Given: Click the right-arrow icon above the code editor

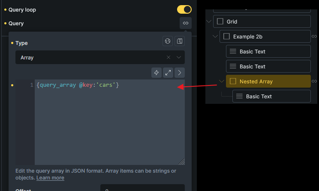Looking at the screenshot, I should pos(180,73).
